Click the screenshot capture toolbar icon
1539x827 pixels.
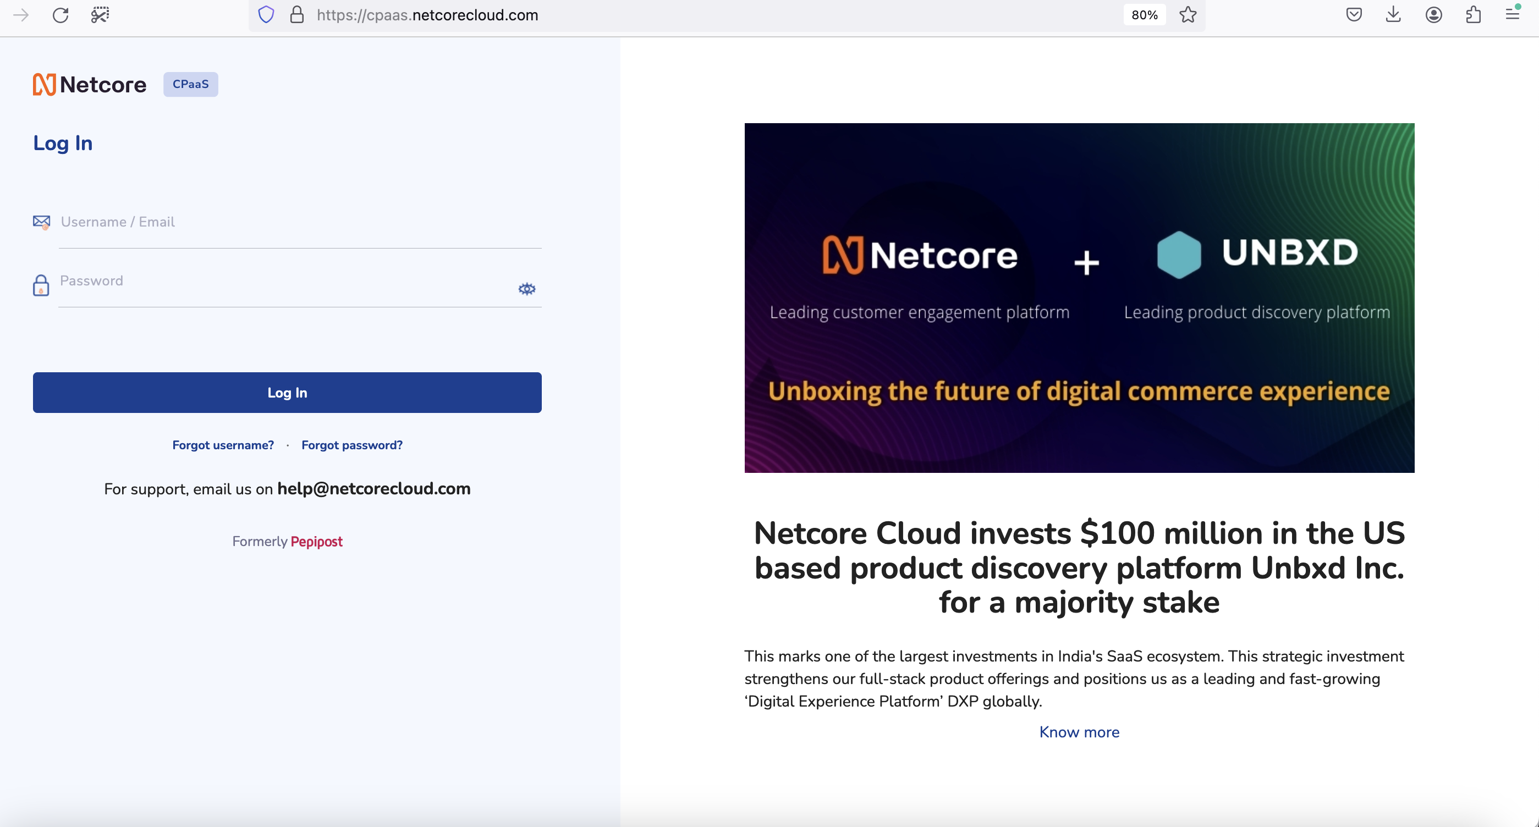pos(100,15)
